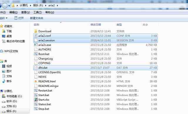Screen dimensions: 188x114
Task: Select the Boot.bat batch file icon
Action: point(36,54)
